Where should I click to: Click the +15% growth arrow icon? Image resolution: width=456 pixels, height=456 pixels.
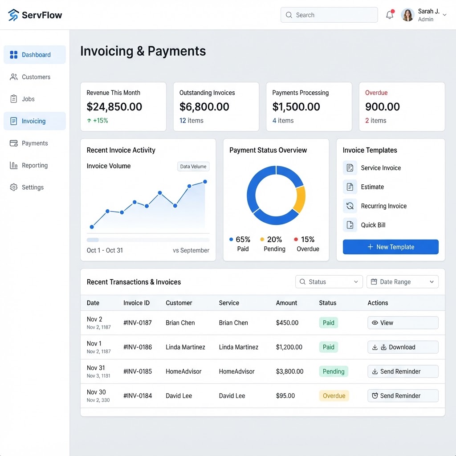(89, 120)
